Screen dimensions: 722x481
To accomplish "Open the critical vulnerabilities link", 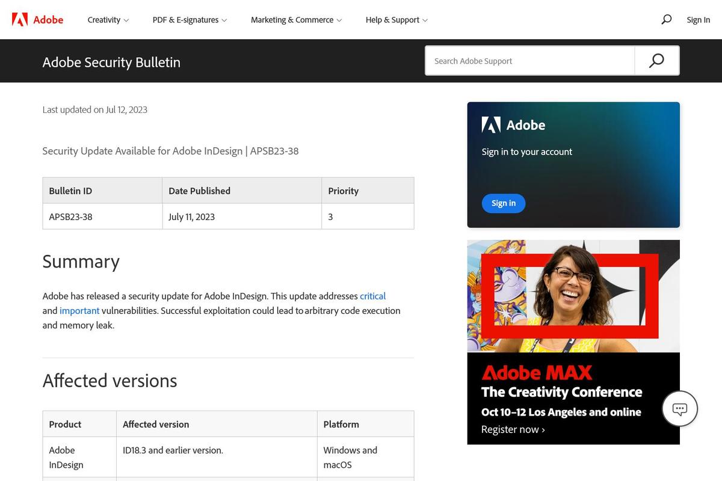I will [x=372, y=296].
